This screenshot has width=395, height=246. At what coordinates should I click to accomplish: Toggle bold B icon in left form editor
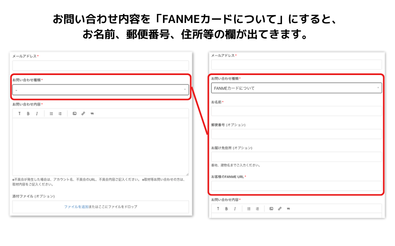coord(28,114)
